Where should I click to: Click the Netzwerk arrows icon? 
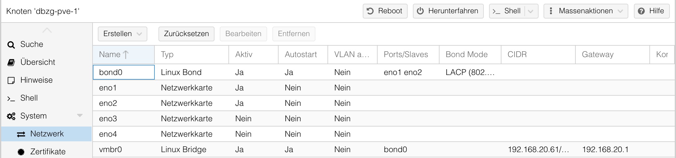click(21, 134)
